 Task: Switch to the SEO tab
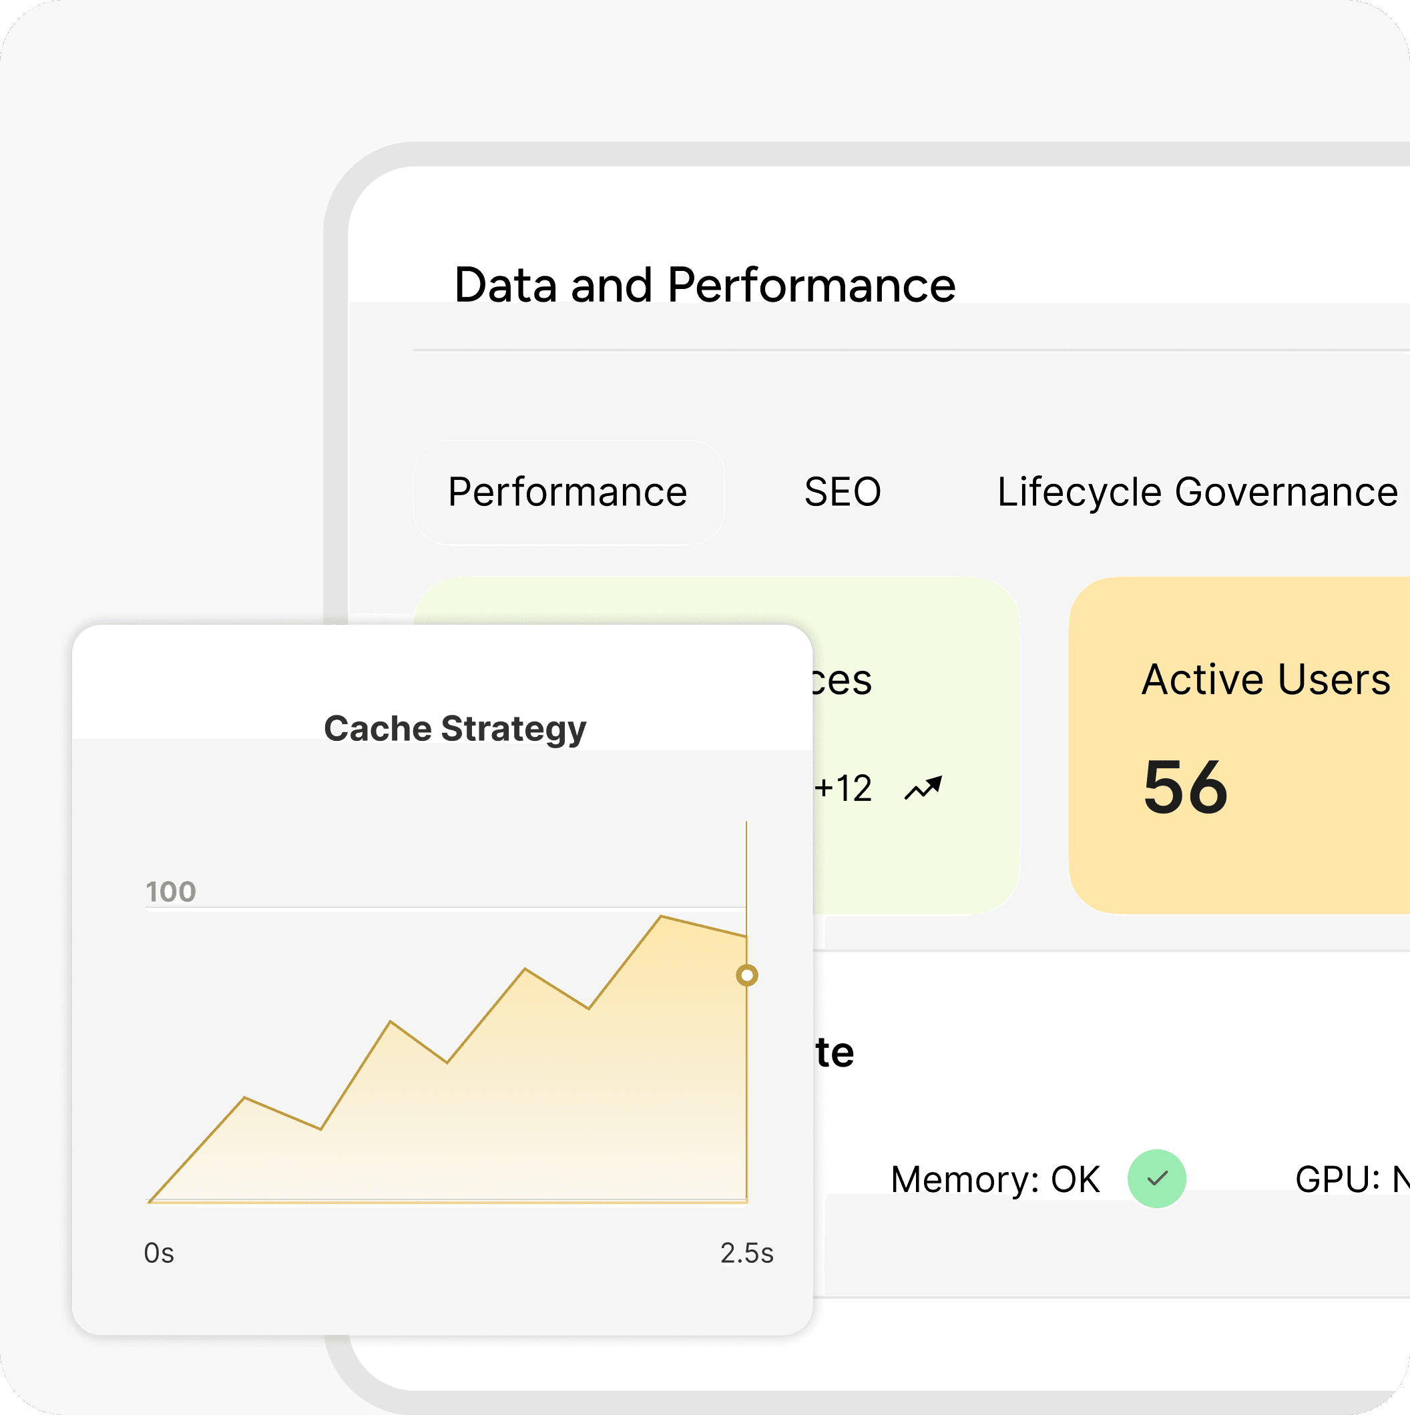(842, 492)
